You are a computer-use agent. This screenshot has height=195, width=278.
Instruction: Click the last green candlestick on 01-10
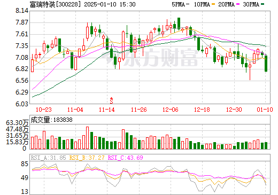coord(266,64)
